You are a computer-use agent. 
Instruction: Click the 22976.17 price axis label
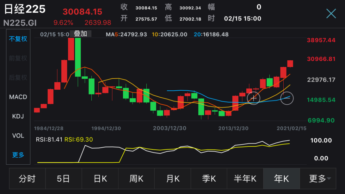321,80
